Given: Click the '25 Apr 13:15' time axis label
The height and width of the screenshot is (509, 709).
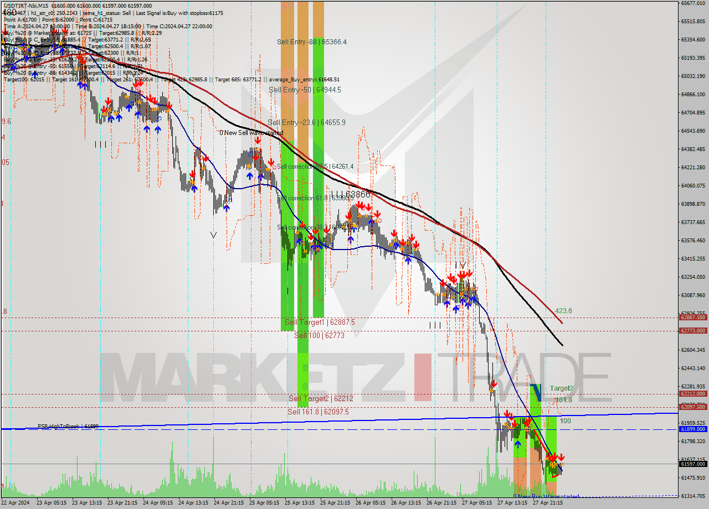Looking at the screenshot, I should coord(300,503).
